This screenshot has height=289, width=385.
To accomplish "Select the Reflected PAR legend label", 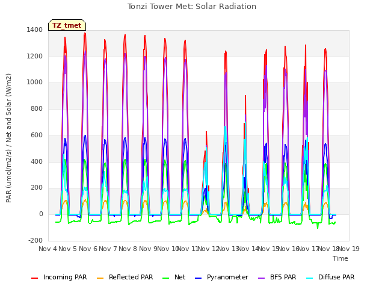I will coord(131,277).
